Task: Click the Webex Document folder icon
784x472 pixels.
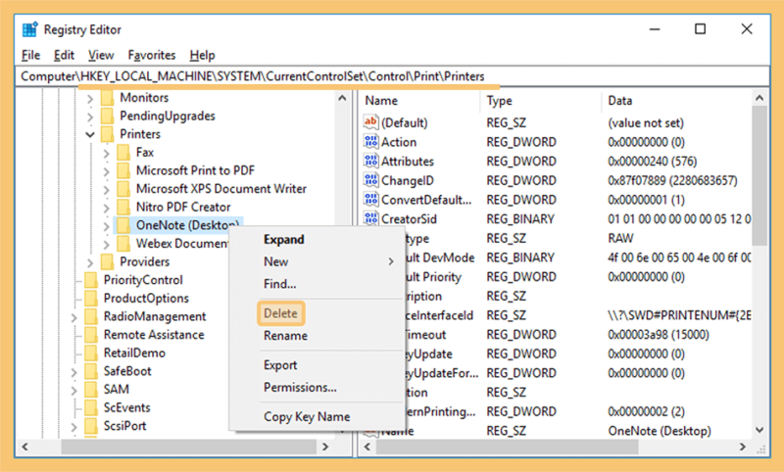Action: [123, 244]
